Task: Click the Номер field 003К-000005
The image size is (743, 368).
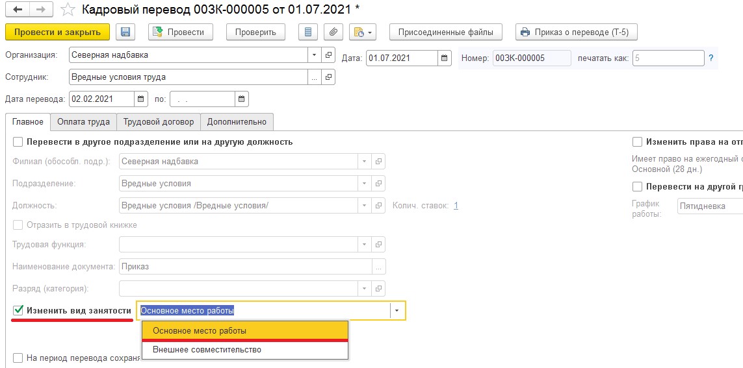Action: pyautogui.click(x=532, y=58)
